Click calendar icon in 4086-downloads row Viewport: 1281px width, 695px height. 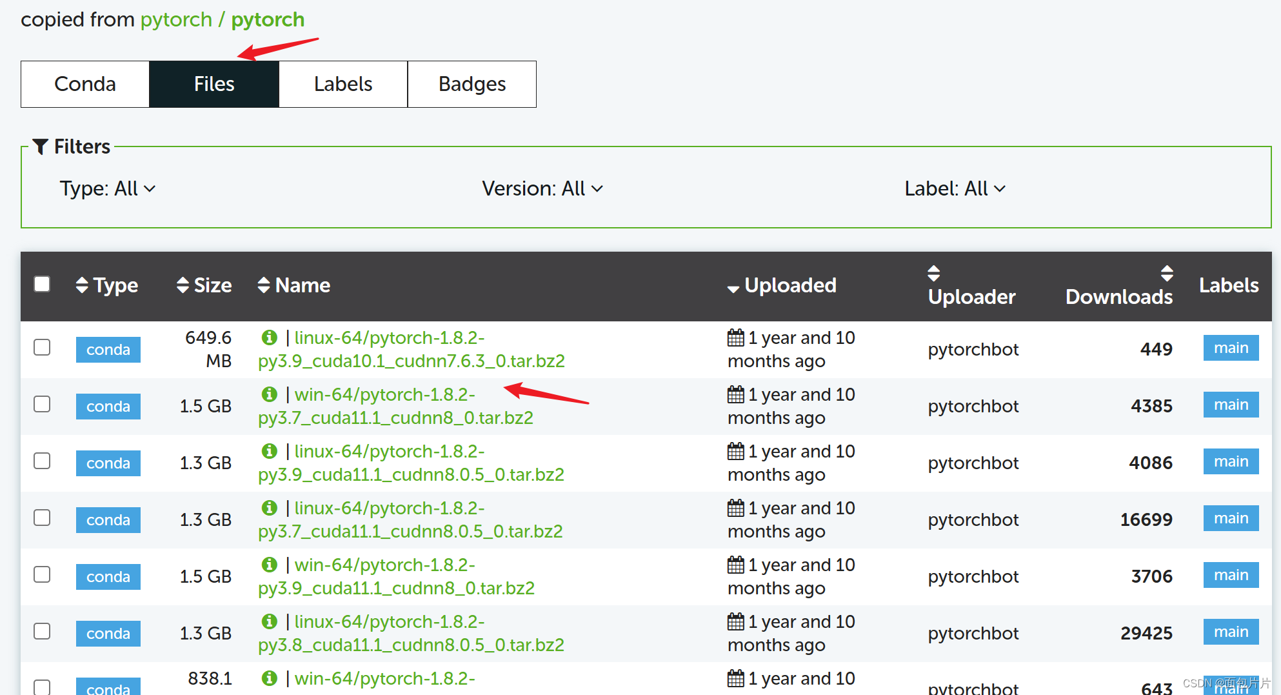coord(735,451)
